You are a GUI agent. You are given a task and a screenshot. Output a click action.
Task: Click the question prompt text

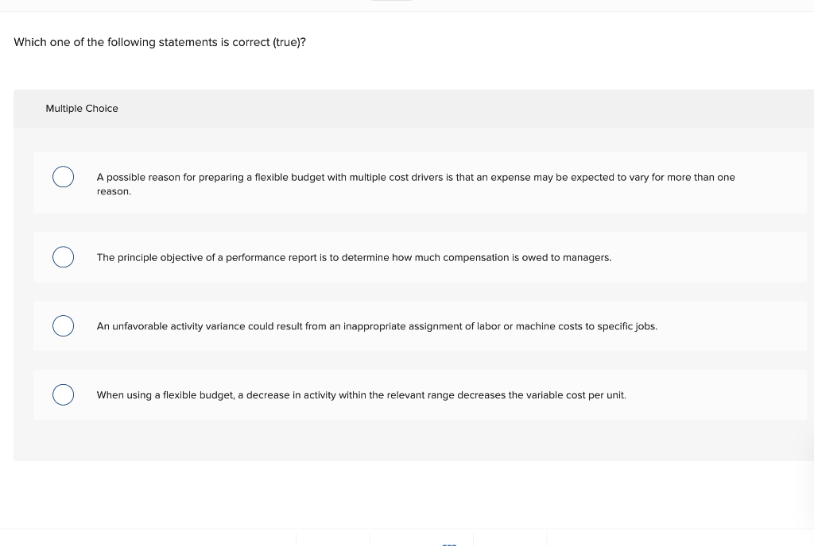click(160, 43)
